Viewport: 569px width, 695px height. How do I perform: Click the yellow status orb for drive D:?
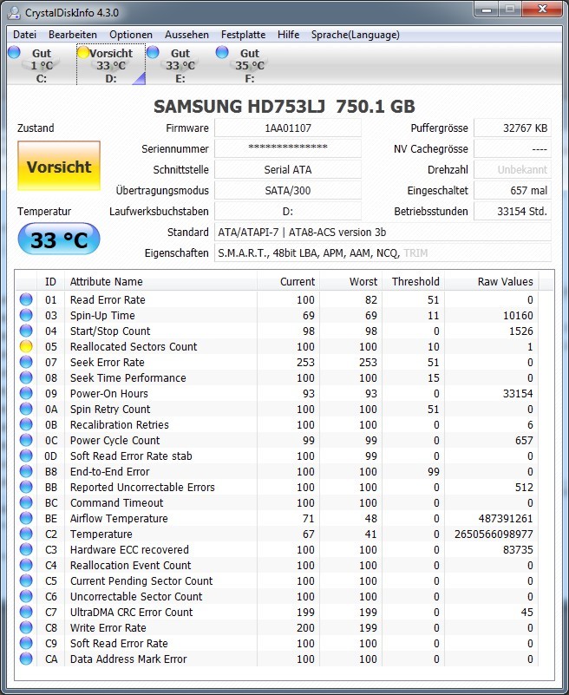(x=83, y=52)
